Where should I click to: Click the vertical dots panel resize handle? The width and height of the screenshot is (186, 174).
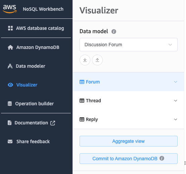coord(185,163)
